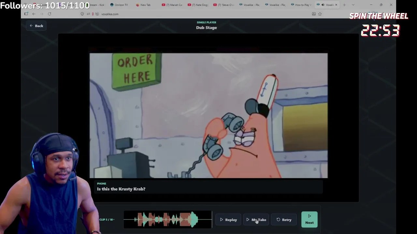Screen dimensions: 417x234
Task: Open the Clip 5 / 10 selector
Action: coord(107,220)
